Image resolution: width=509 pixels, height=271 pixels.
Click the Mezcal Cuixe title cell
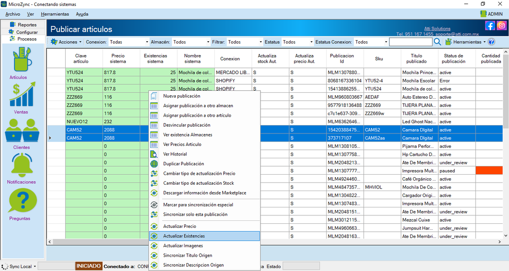pyautogui.click(x=420, y=220)
